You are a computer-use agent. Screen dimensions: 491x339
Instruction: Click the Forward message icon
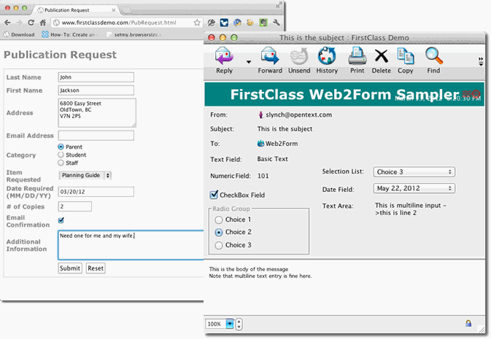(x=270, y=57)
